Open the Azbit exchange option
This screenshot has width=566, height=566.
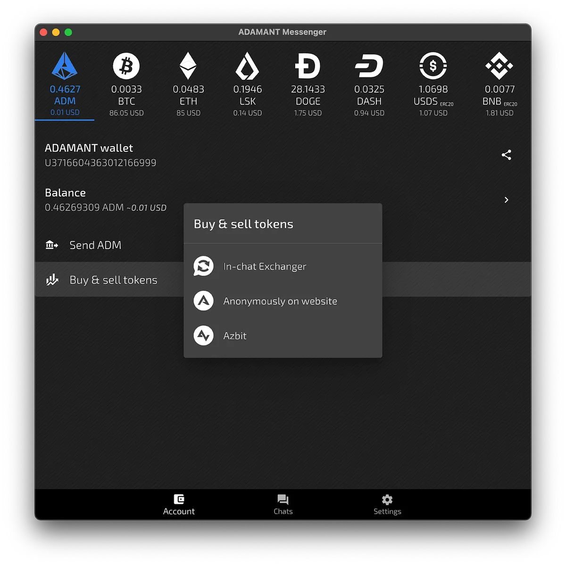(x=283, y=336)
